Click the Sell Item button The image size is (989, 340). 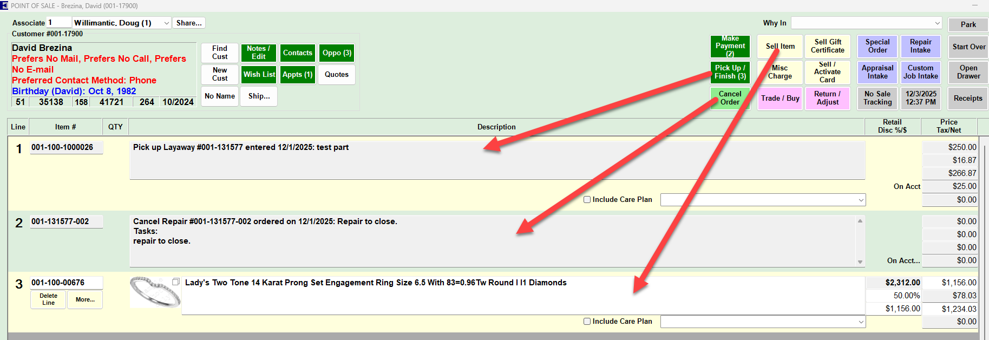click(x=780, y=47)
